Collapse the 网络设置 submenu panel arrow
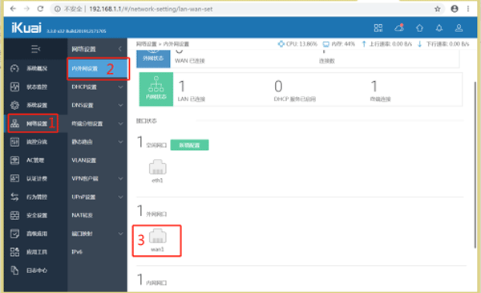 pyautogui.click(x=120, y=49)
